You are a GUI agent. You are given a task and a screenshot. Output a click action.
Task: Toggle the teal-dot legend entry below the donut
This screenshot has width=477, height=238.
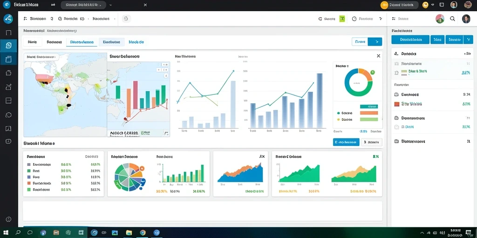(346, 112)
